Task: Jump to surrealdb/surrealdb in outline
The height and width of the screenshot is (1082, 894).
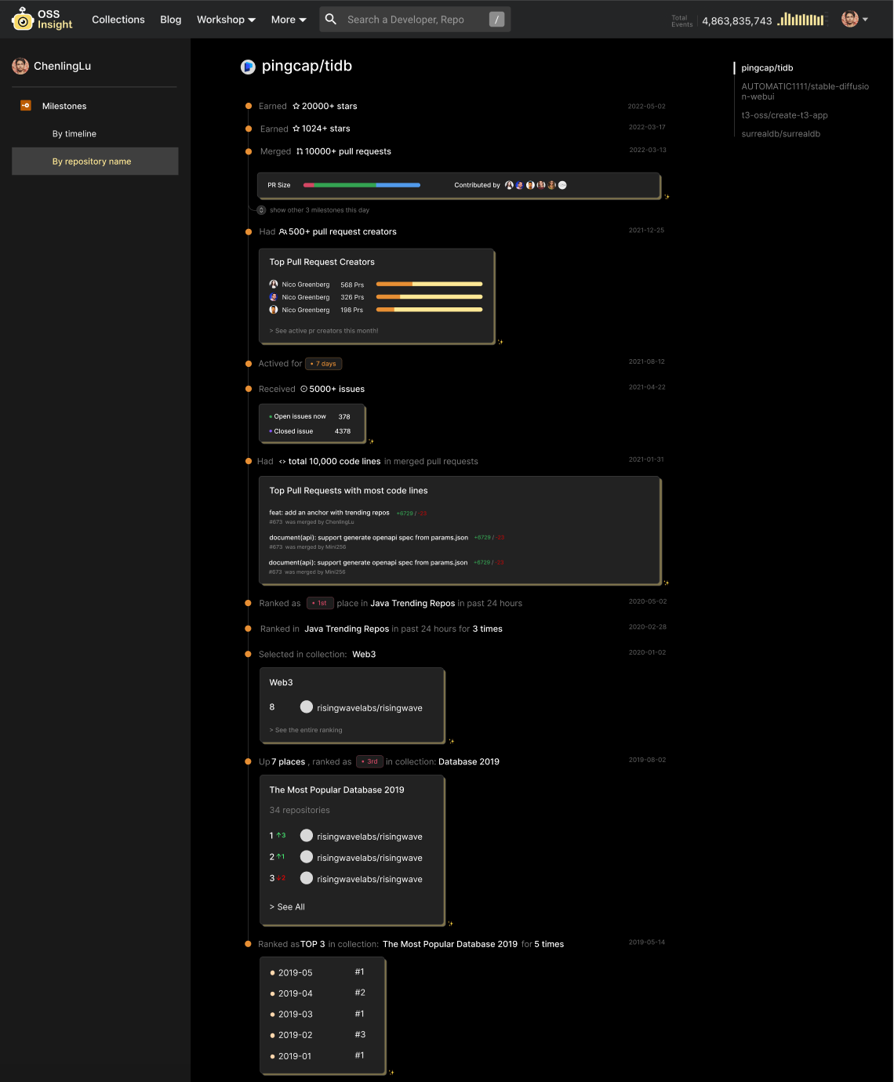Action: [780, 134]
